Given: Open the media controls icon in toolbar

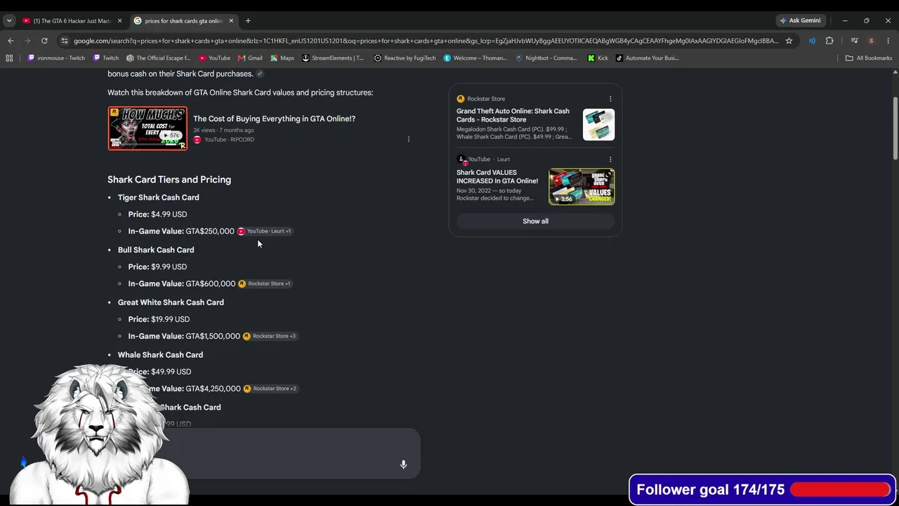Looking at the screenshot, I should [x=854, y=41].
